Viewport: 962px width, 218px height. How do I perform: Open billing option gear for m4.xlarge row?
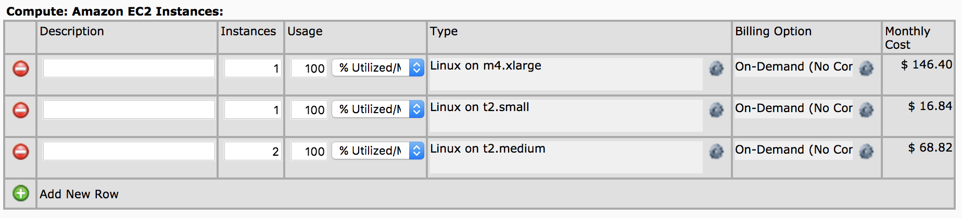[866, 68]
